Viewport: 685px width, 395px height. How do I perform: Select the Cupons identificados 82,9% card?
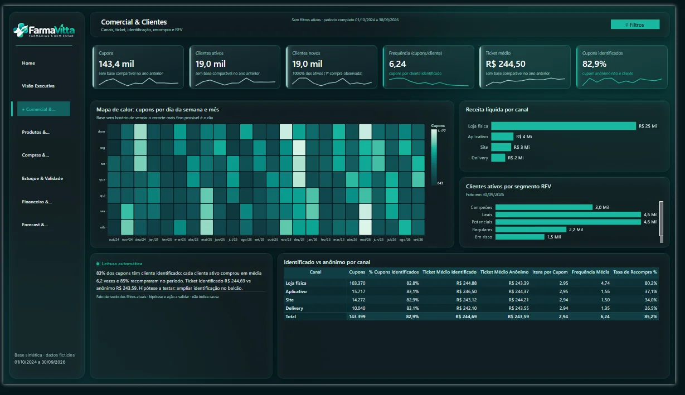(x=622, y=67)
